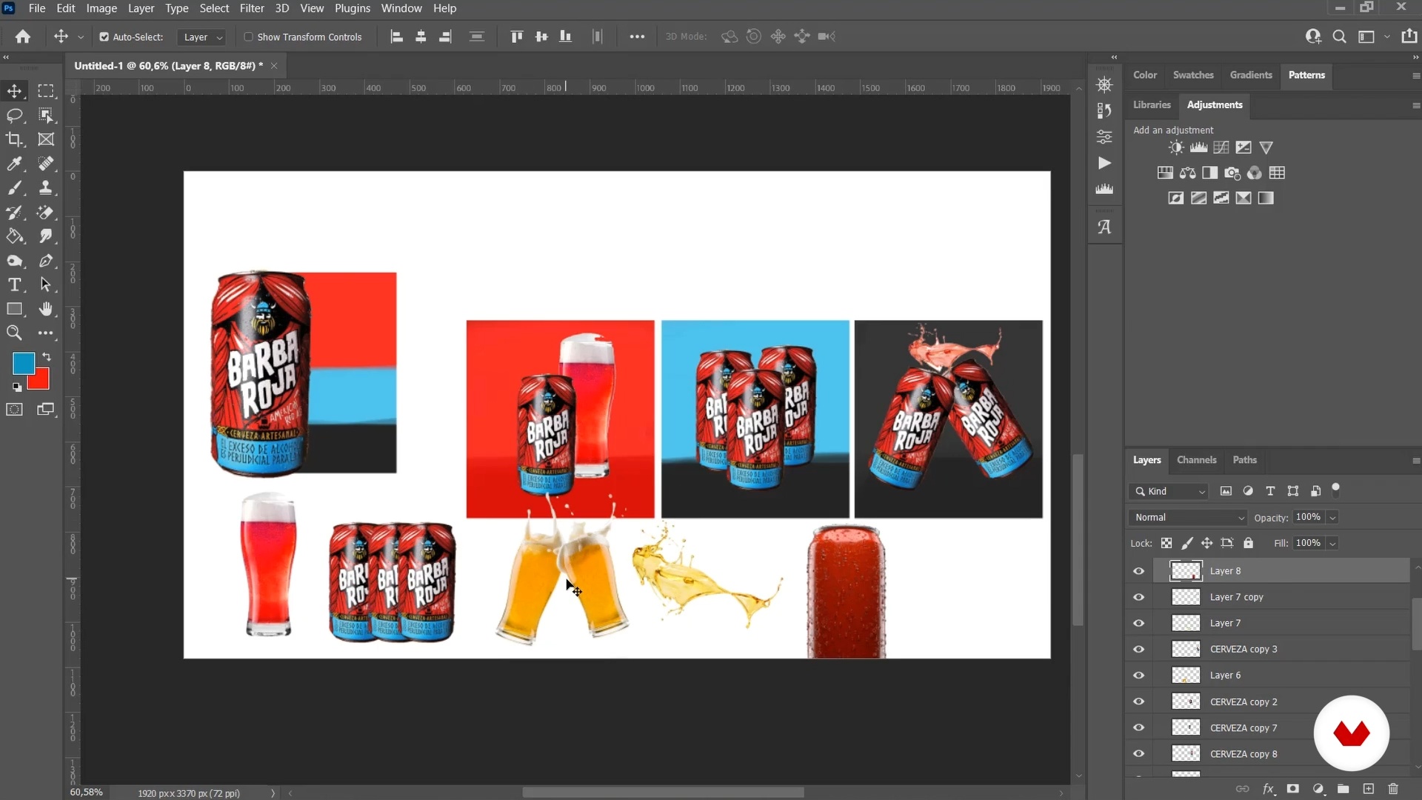This screenshot has width=1422, height=800.
Task: Select the Eraser tool
Action: pyautogui.click(x=46, y=213)
